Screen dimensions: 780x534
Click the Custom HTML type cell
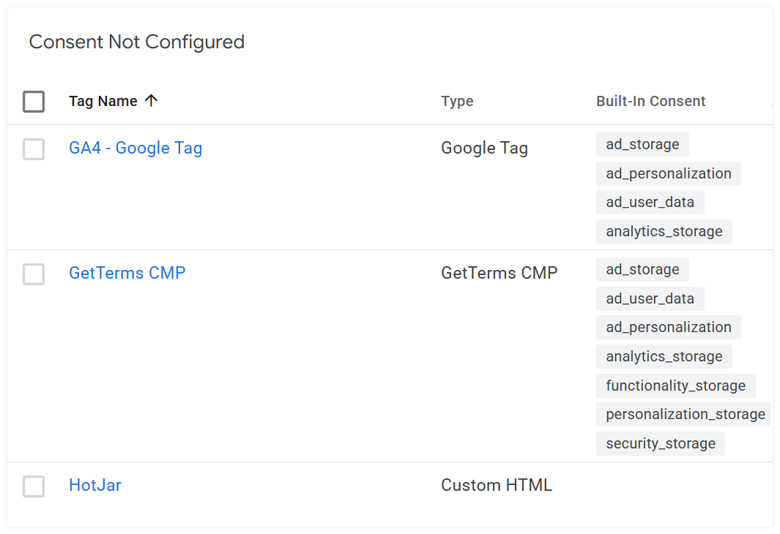coord(497,485)
